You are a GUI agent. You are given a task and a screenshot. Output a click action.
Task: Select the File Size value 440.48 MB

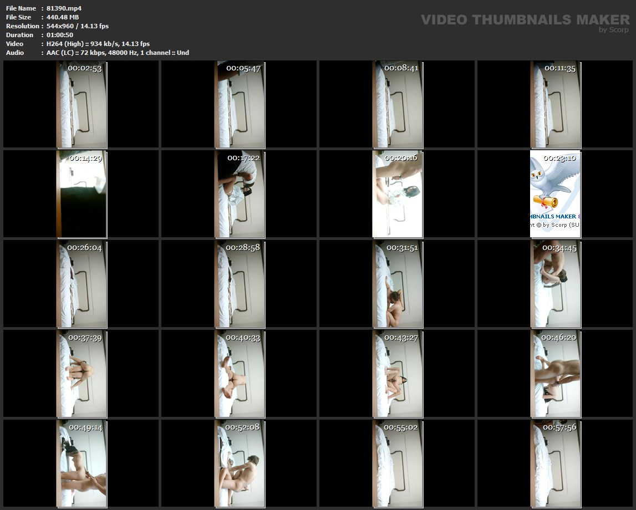(x=63, y=17)
